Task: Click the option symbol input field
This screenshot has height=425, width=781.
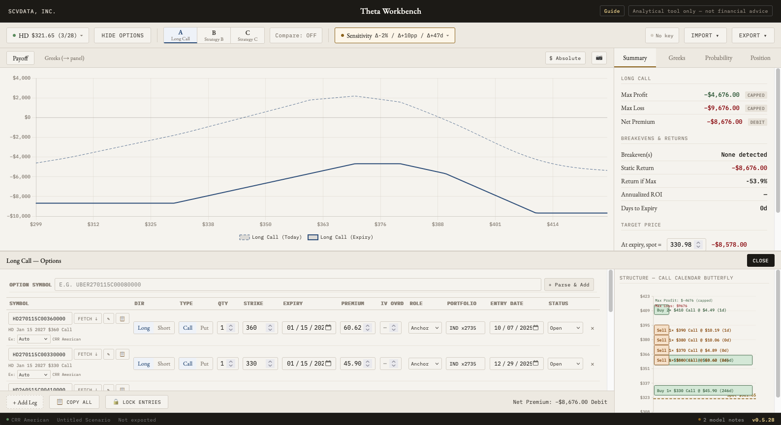Action: 298,284
